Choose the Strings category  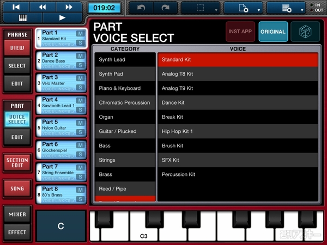click(125, 160)
